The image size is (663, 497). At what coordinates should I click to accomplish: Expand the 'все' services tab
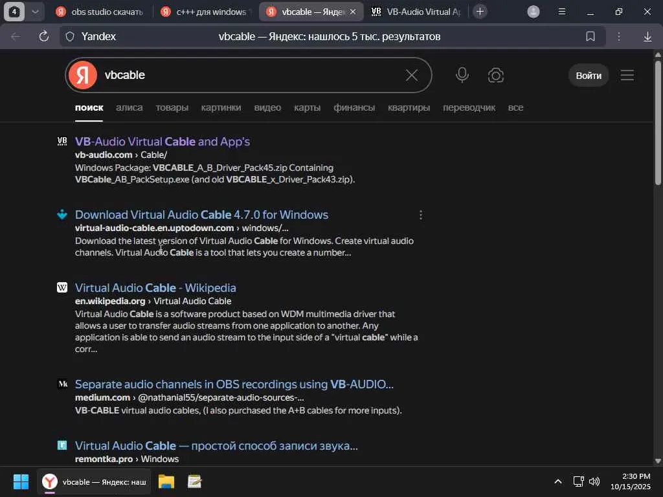pos(515,108)
